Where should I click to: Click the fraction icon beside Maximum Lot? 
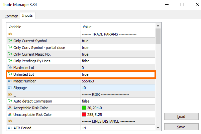[10, 68]
